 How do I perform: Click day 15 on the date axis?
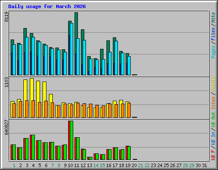102,165
